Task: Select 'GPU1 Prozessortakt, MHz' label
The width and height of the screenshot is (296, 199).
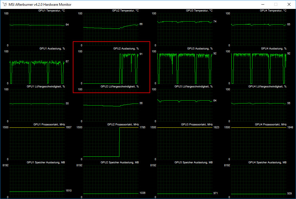Action: pyautogui.click(x=49, y=125)
